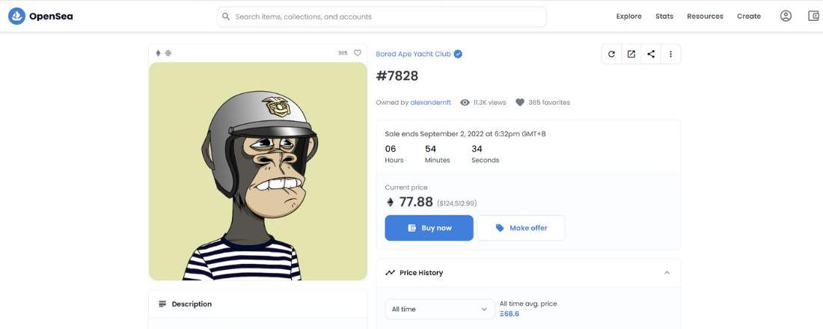
Task: Click the Make offer button
Action: click(x=521, y=228)
